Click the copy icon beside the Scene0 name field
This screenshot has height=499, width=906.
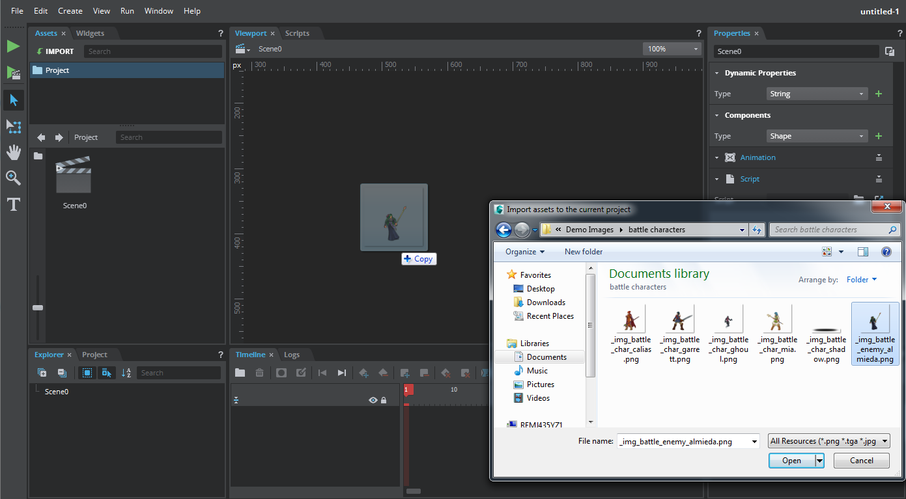click(x=890, y=51)
